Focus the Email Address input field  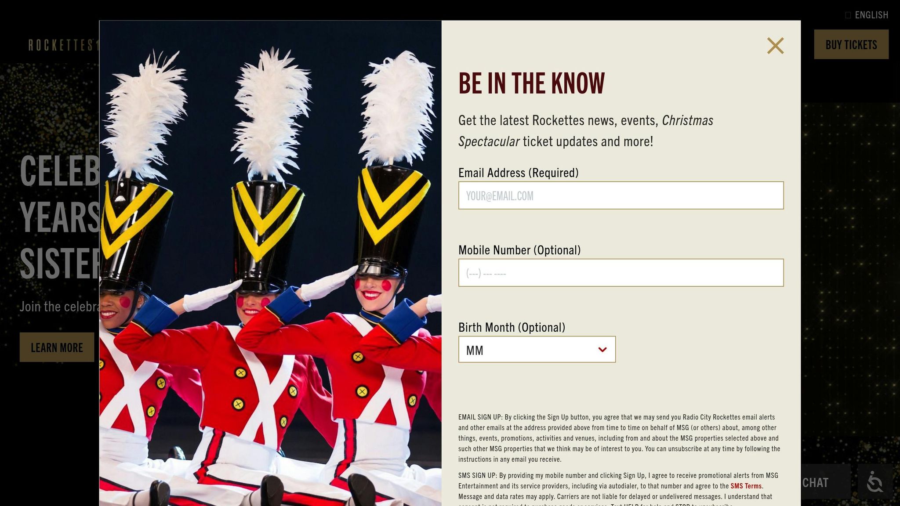[621, 195]
